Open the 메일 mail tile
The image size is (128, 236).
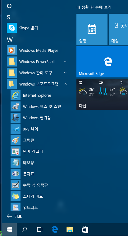[118, 29]
